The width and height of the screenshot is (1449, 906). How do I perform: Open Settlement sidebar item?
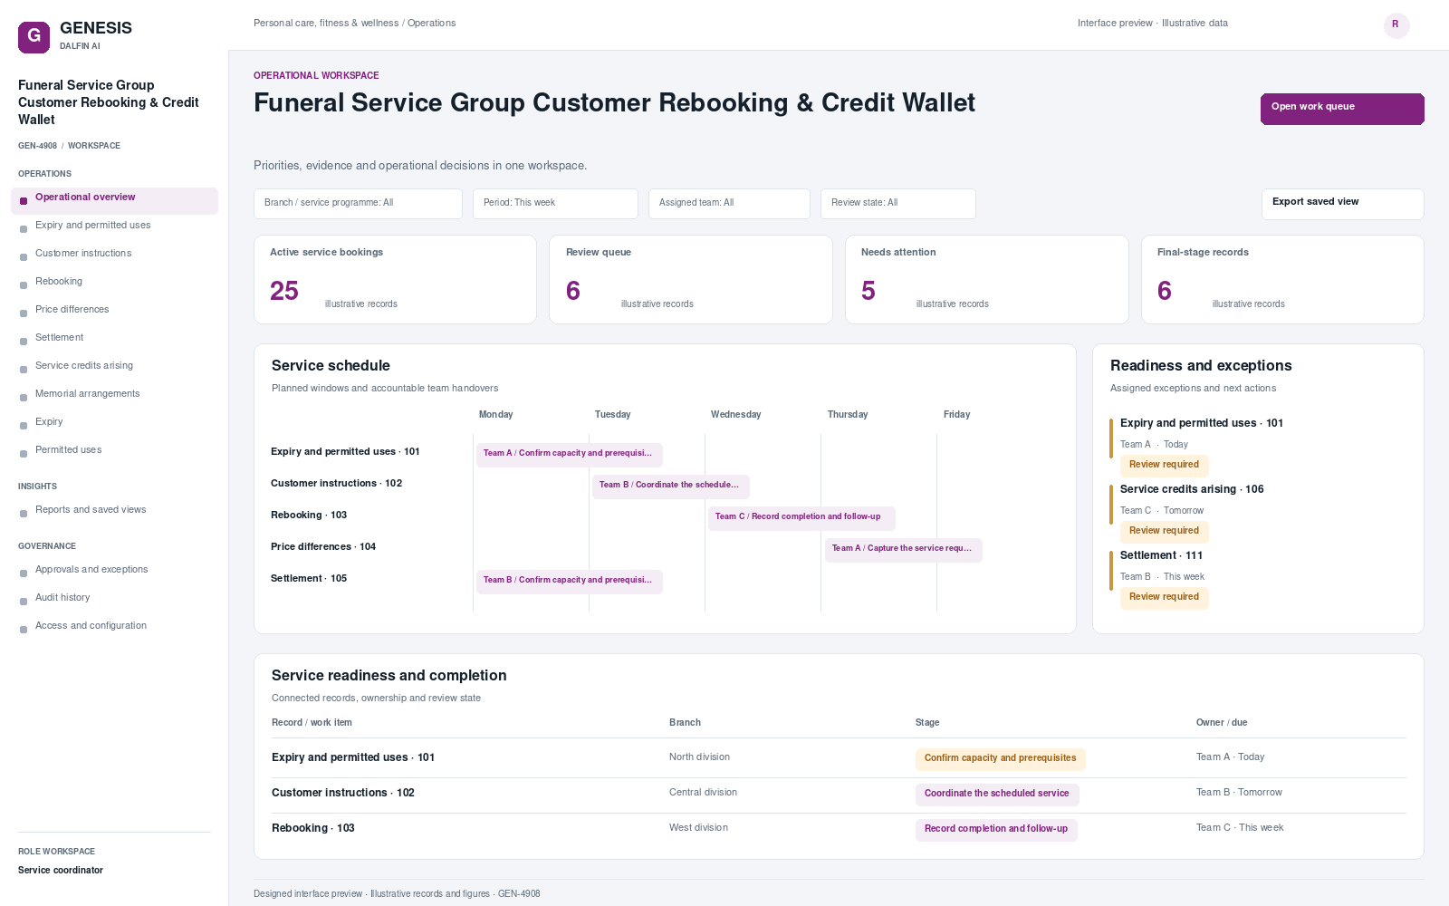(114, 338)
